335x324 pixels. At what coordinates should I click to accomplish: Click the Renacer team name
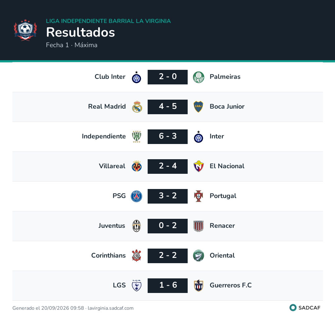point(222,226)
